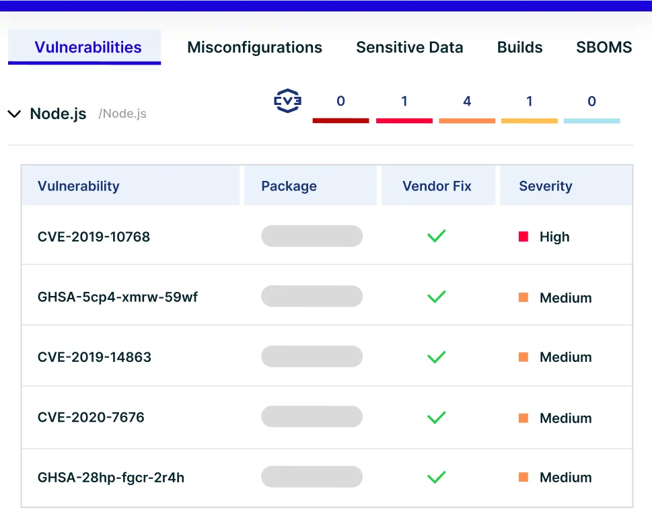Click orange severity square for CVE-2020-7676
652x524 pixels.
click(523, 418)
